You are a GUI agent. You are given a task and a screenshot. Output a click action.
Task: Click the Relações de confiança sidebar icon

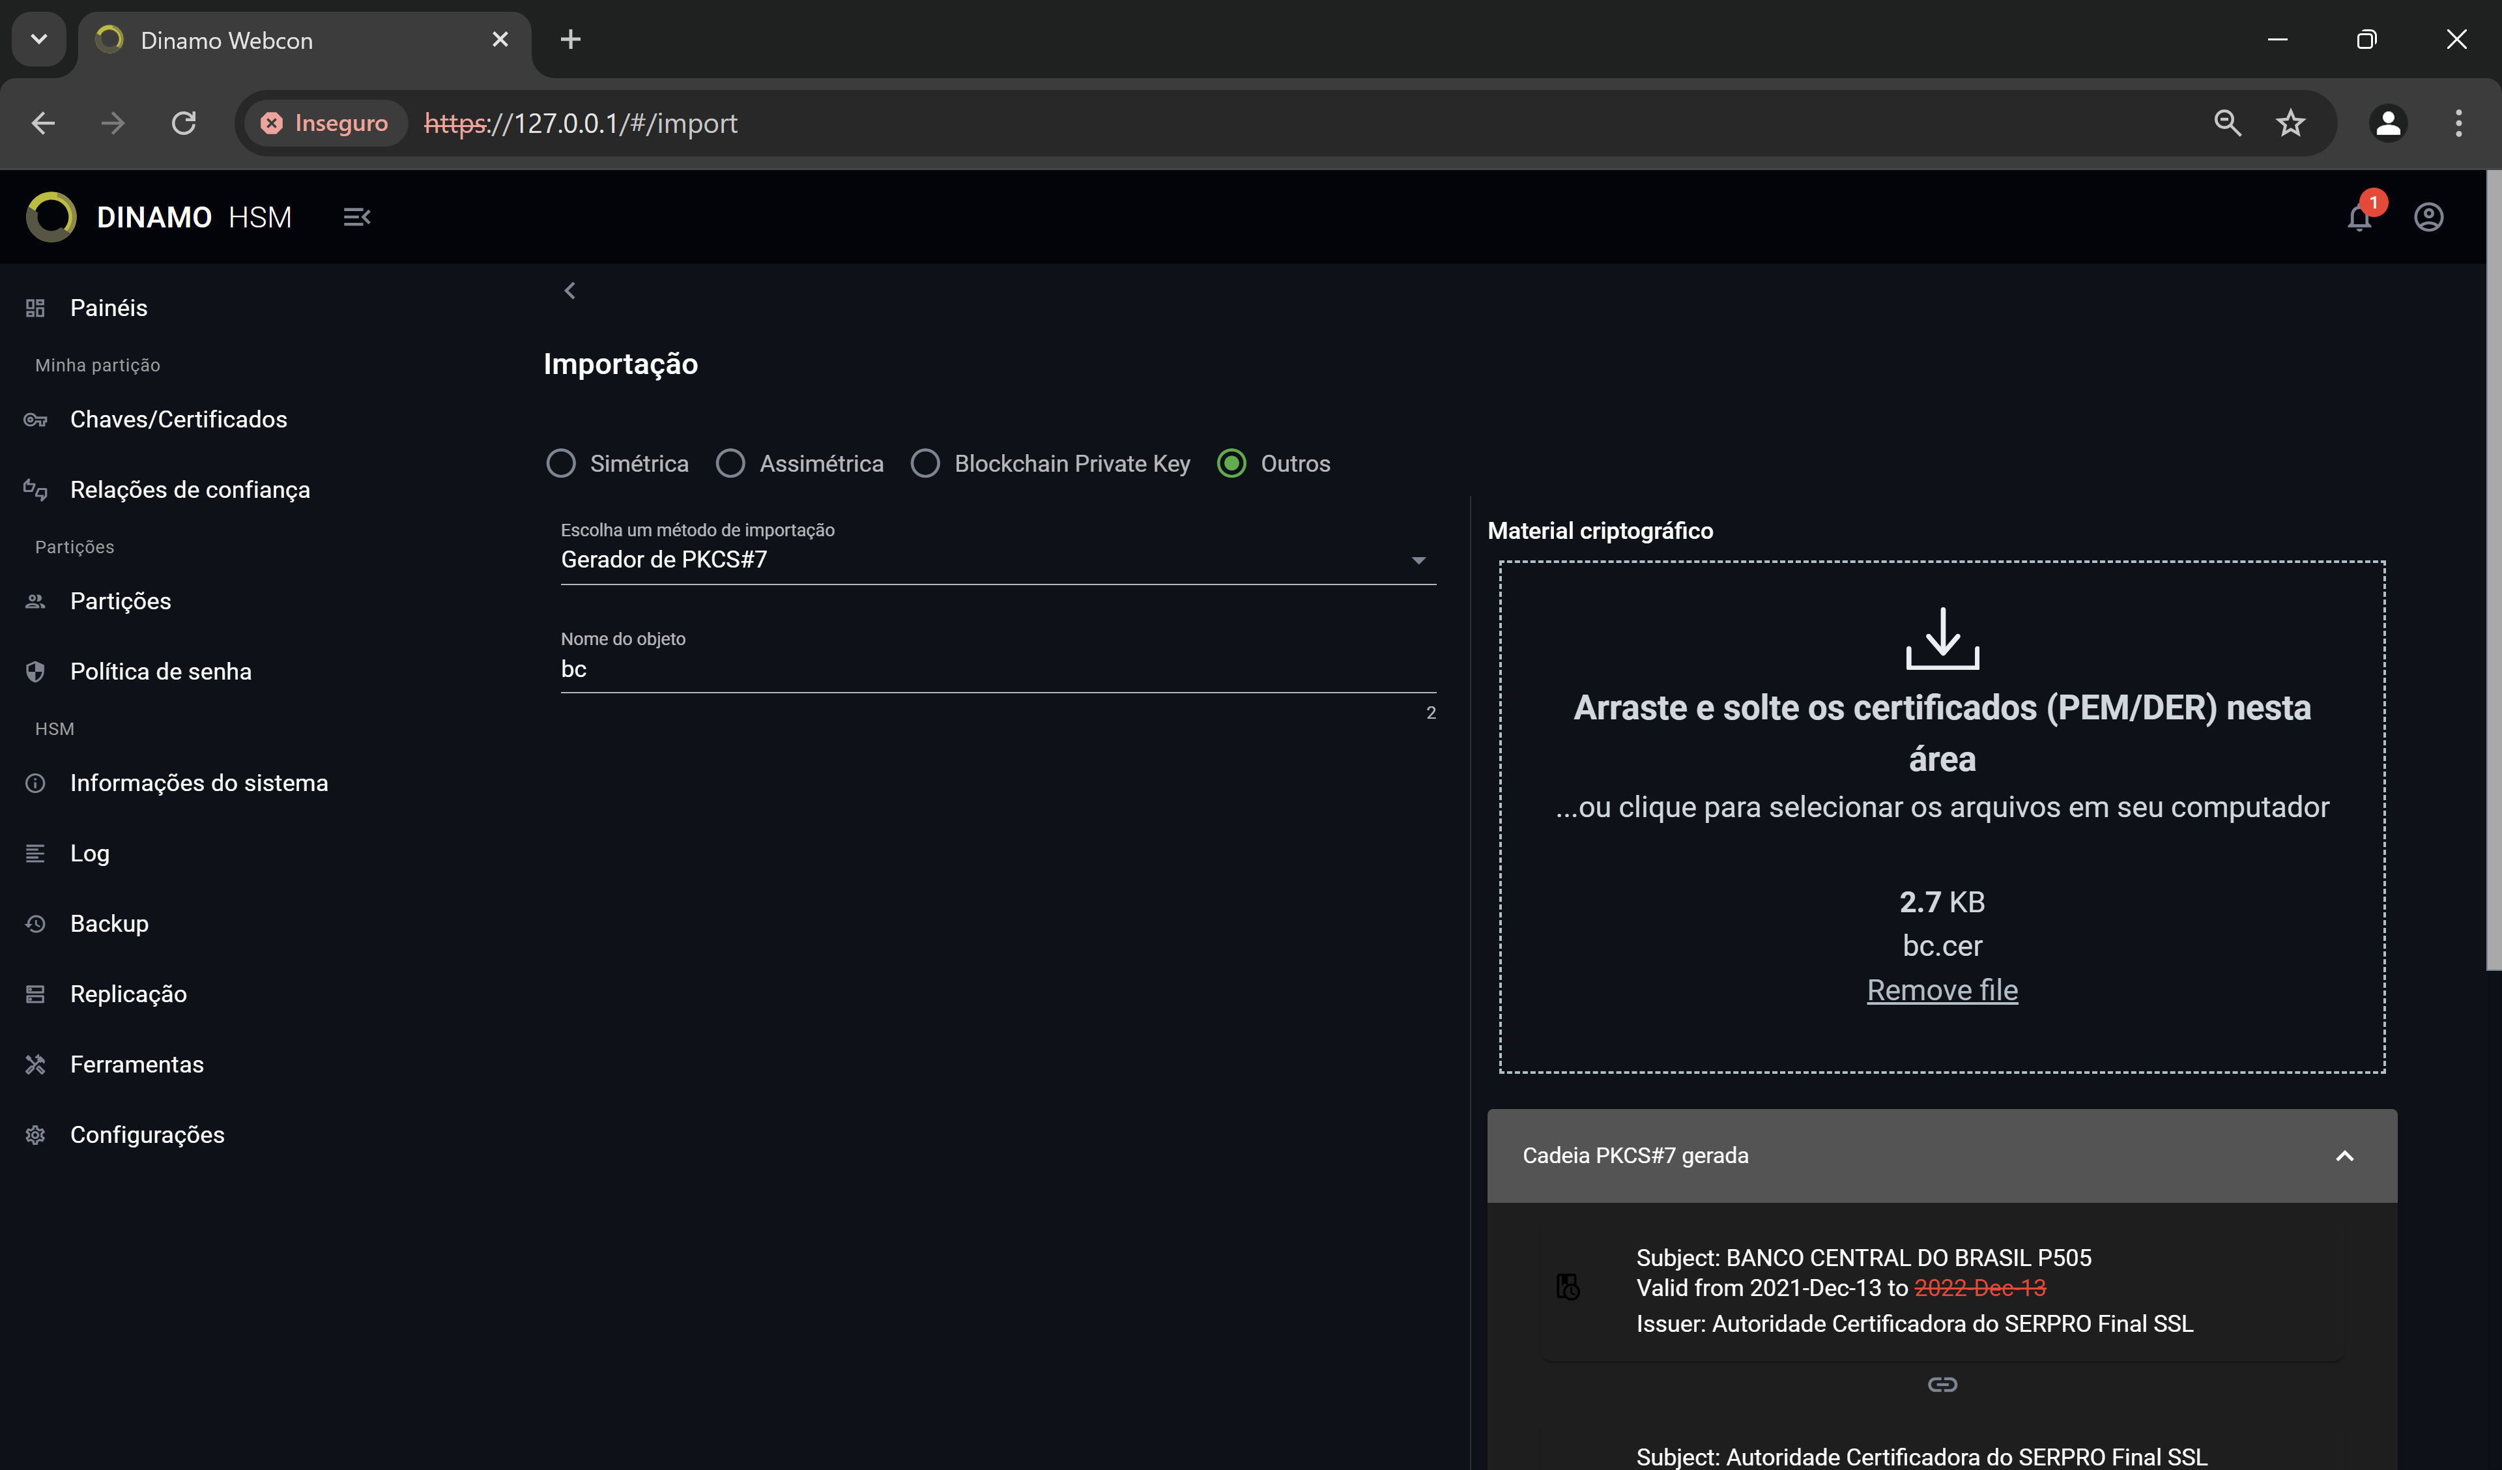36,488
